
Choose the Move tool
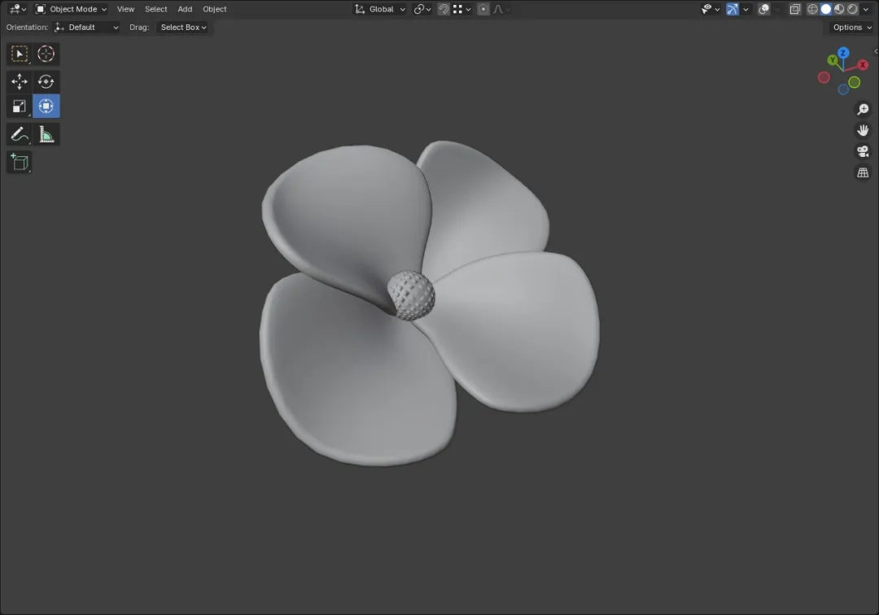[19, 81]
